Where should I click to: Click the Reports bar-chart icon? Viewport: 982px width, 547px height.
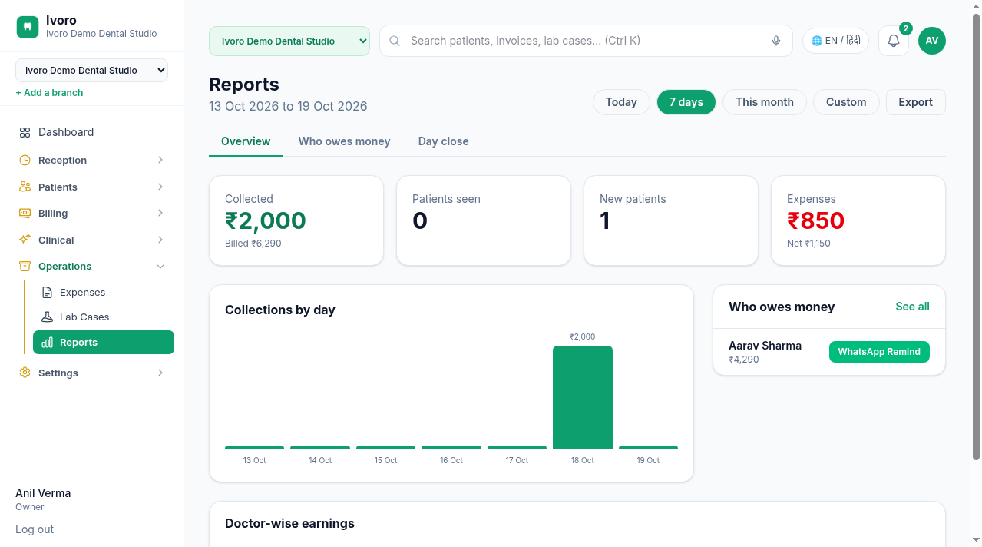click(47, 343)
